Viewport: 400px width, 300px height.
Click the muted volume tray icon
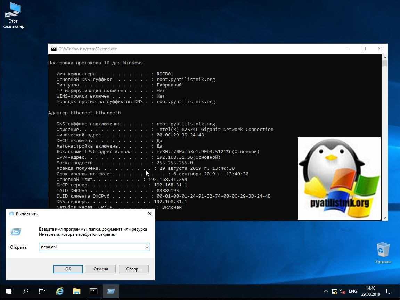(x=342, y=291)
